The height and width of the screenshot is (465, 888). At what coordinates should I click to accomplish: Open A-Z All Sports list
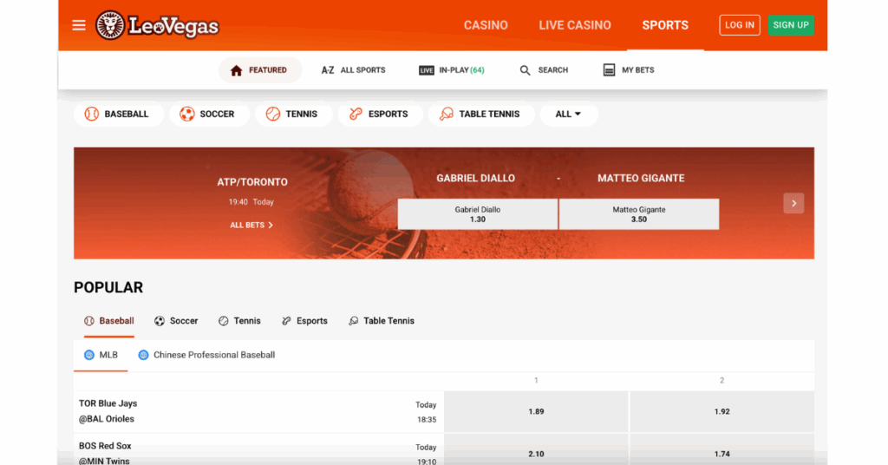tap(354, 70)
